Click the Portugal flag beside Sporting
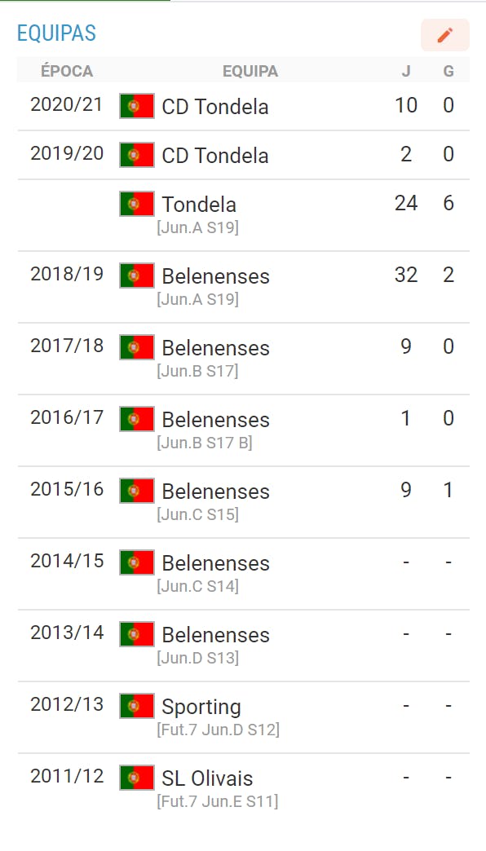This screenshot has height=851, width=486. coord(137,706)
